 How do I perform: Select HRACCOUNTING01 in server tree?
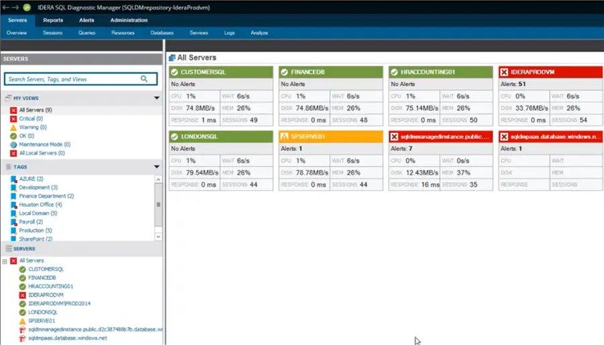point(50,287)
